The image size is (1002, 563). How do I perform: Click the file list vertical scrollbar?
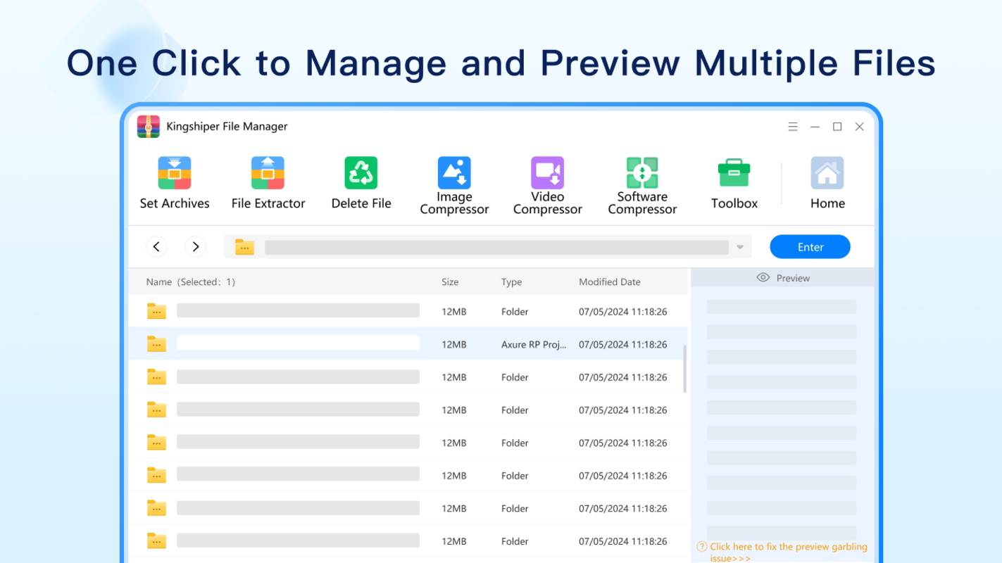685,369
